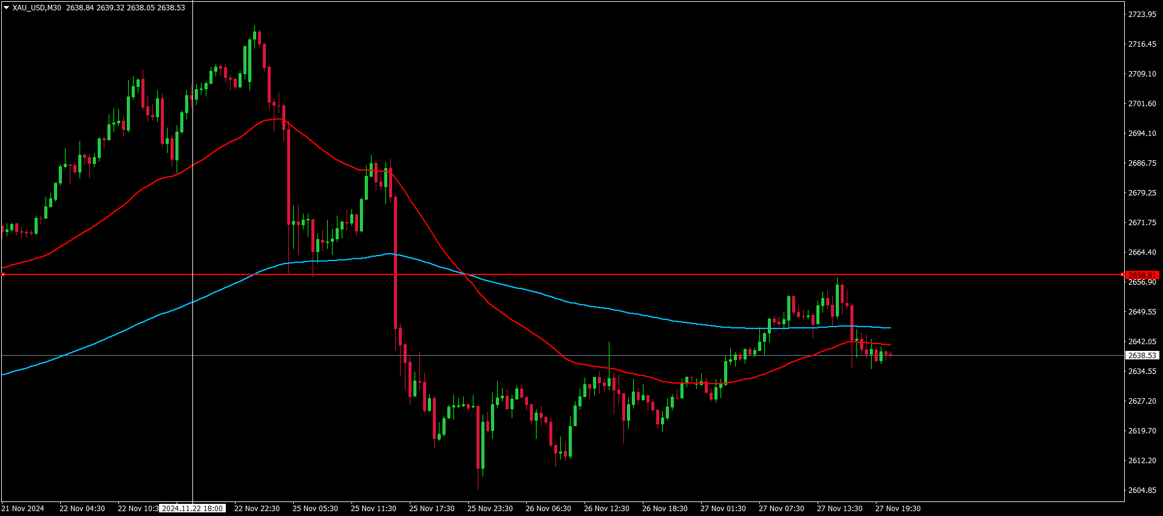Click the 25 Nov 05:30 time axis label

[x=315, y=509]
